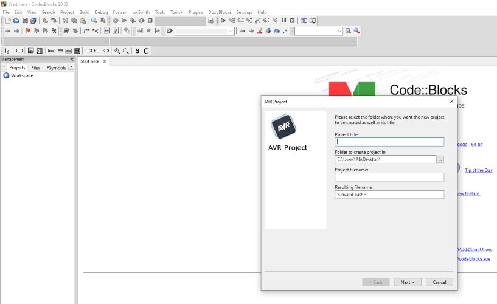Click the Project title input field
The width and height of the screenshot is (497, 304).
coord(389,142)
